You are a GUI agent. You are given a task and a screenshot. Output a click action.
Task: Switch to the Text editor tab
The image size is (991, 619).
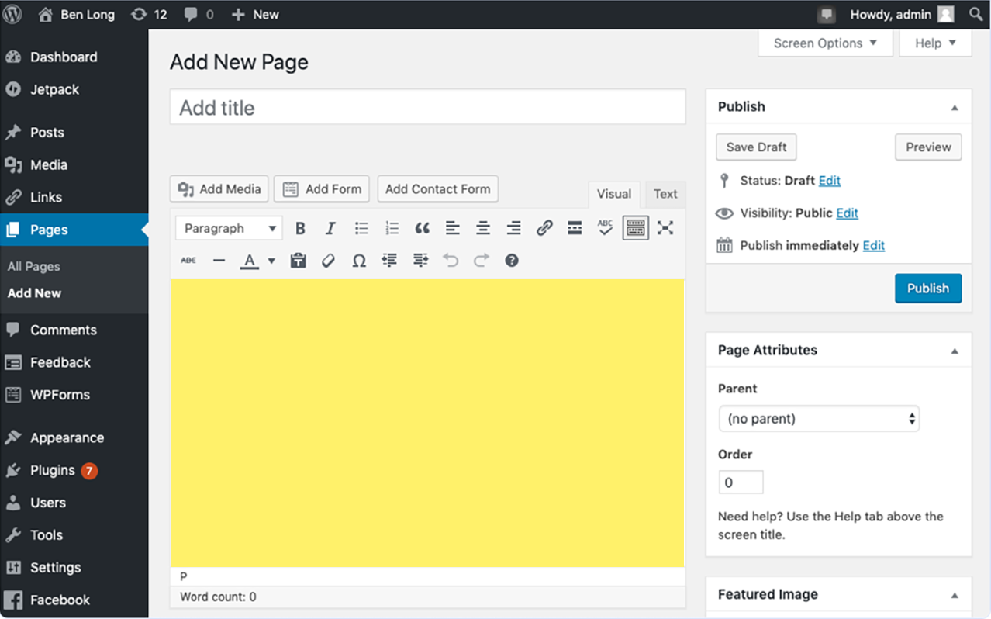pos(665,194)
